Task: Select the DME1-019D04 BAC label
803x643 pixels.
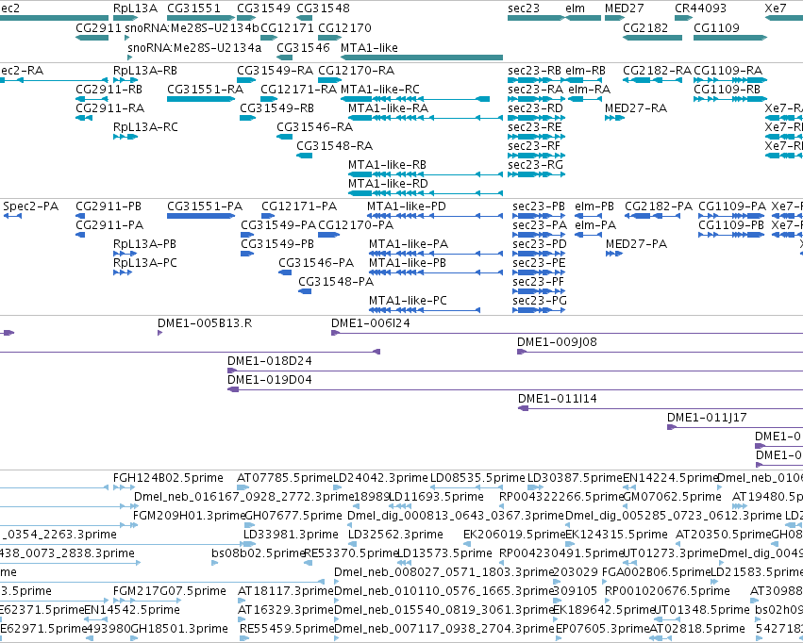Action: (270, 380)
